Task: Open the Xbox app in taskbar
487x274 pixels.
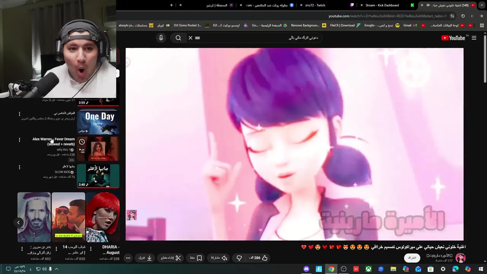Action: [368, 269]
